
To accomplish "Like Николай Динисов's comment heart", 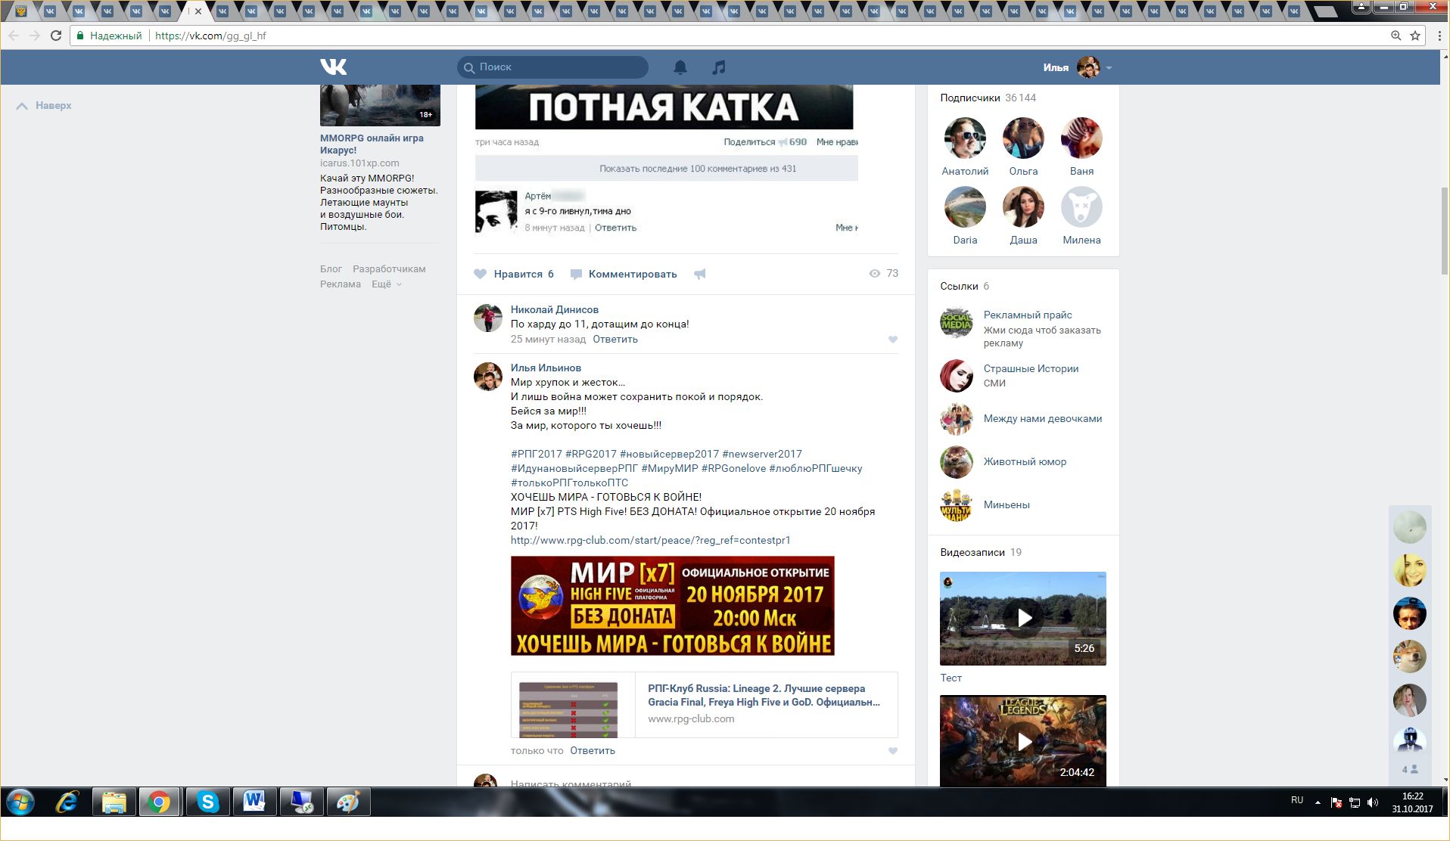I will (893, 340).
